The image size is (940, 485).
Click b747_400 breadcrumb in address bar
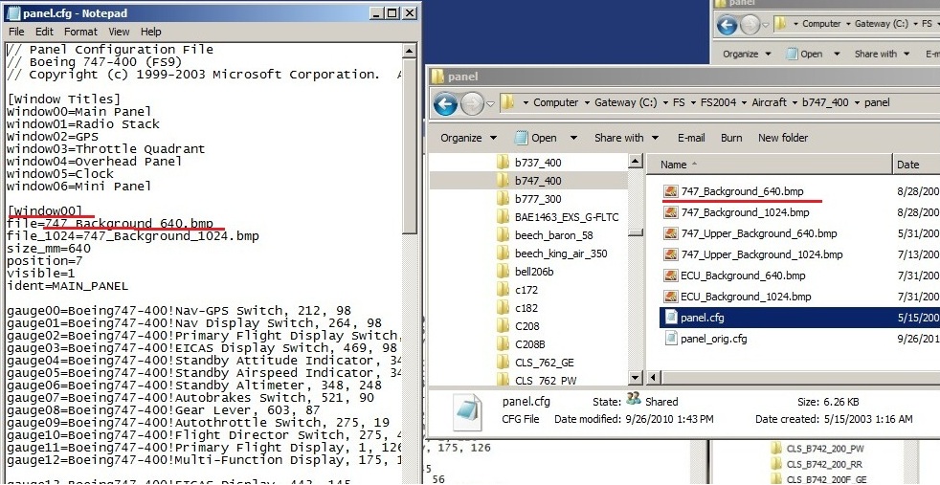pos(825,102)
